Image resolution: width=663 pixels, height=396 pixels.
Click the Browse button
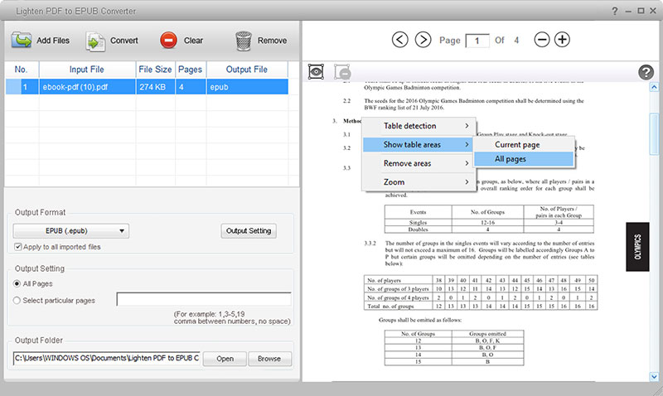pos(269,359)
